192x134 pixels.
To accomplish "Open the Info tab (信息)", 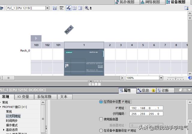I will pos(146,90).
